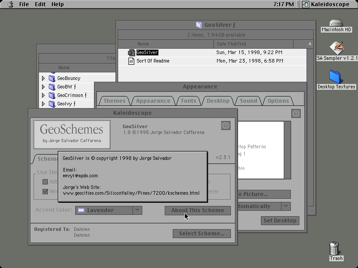Select the Sort Of Readme document icon
This screenshot has width=358, height=268.
click(x=131, y=61)
